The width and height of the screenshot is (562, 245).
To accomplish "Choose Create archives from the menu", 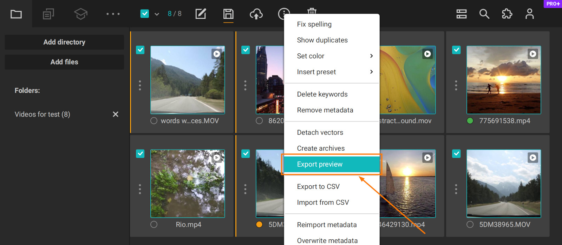I will [x=332, y=148].
